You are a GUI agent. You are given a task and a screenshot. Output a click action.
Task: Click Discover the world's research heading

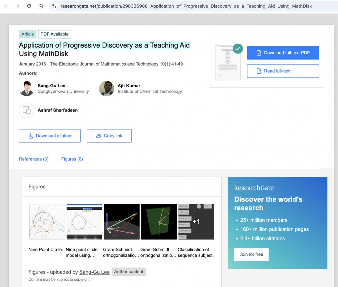tap(268, 204)
